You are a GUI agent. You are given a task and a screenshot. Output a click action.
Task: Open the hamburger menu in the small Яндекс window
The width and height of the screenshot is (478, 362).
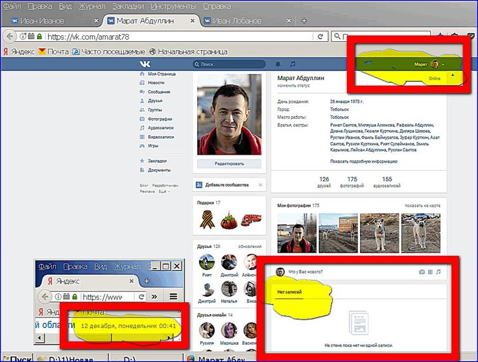173,296
